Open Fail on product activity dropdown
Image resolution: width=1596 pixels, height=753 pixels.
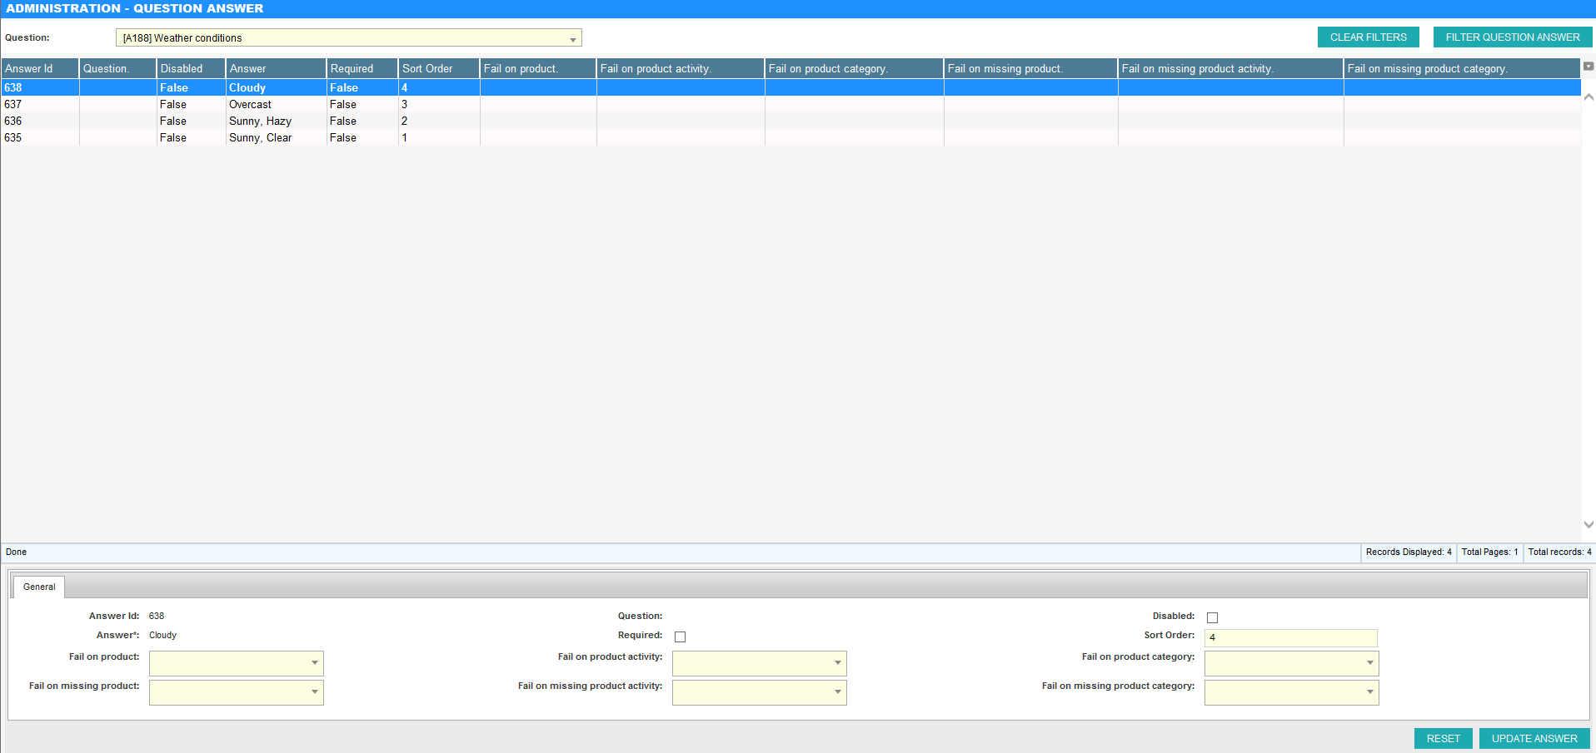tap(837, 663)
